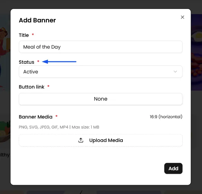Click the upload arrow icon

point(81,140)
